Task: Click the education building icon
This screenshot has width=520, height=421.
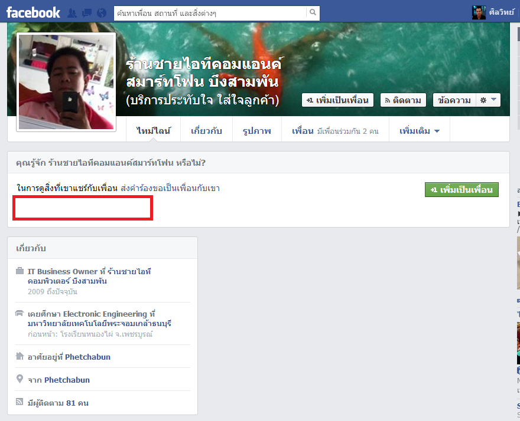Action: 19,313
